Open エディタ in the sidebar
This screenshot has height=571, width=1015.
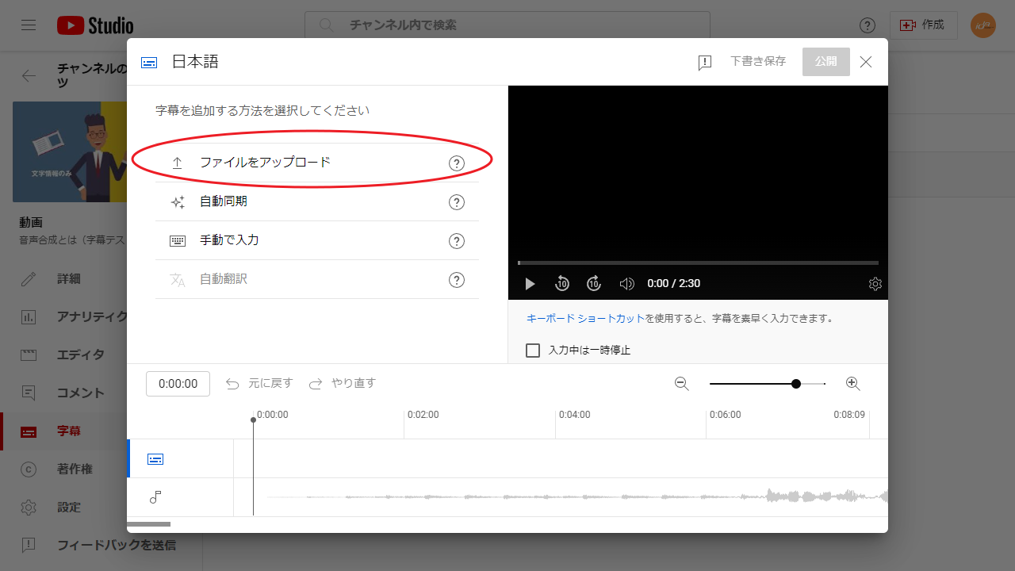click(63, 355)
